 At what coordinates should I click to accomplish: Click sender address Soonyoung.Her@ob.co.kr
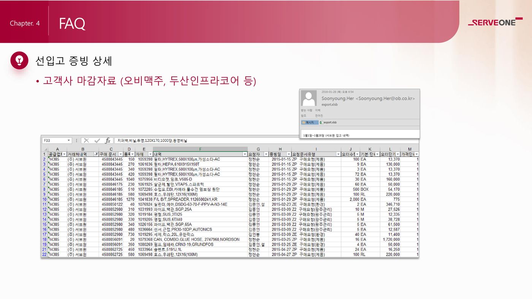point(385,98)
